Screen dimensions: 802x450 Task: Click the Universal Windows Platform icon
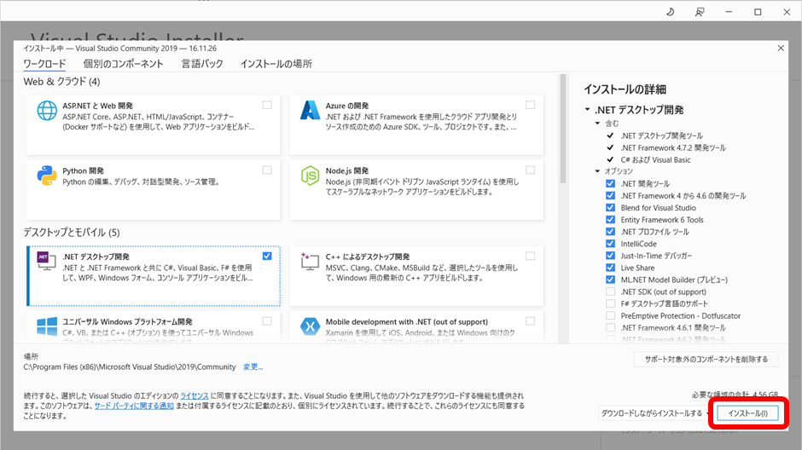coord(46,326)
